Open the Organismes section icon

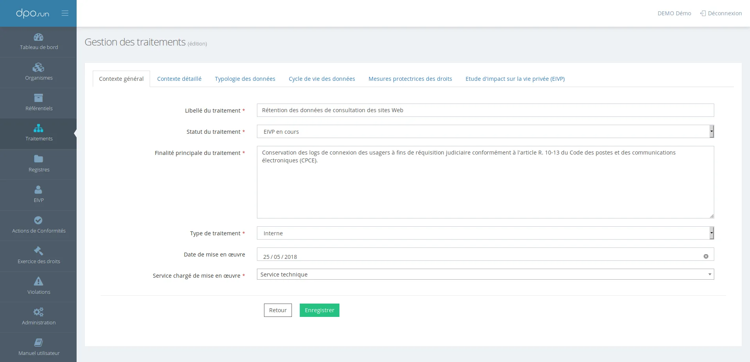[39, 67]
